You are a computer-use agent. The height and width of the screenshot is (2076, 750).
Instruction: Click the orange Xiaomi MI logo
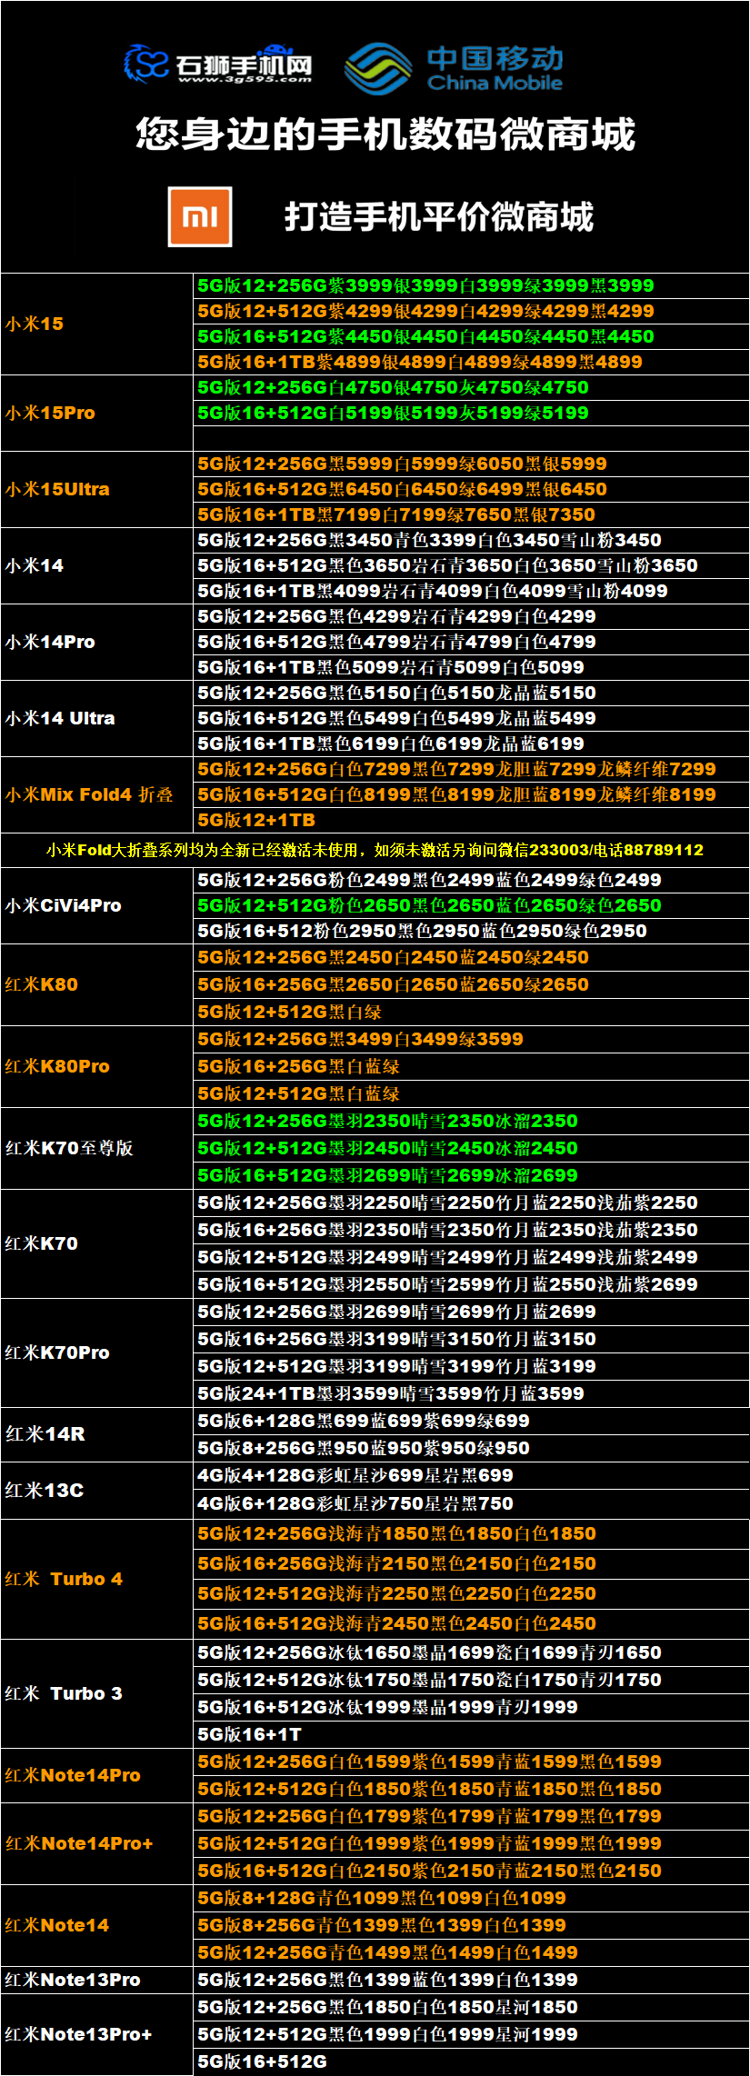pos(200,216)
